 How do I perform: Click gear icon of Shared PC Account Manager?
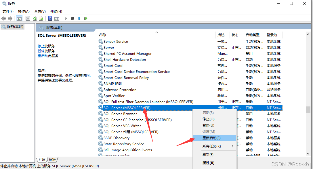[100, 53]
